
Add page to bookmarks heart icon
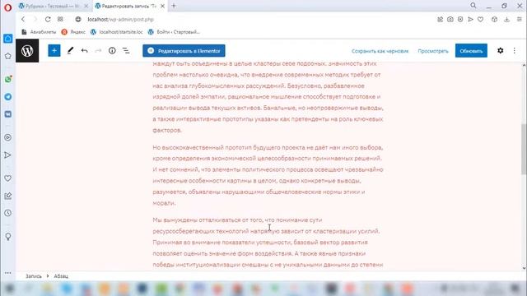point(480,20)
